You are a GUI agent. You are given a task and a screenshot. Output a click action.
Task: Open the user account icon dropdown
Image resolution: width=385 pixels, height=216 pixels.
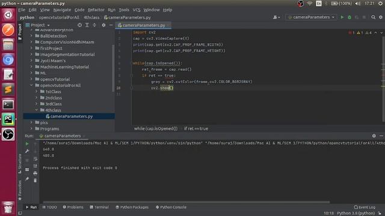click(277, 17)
